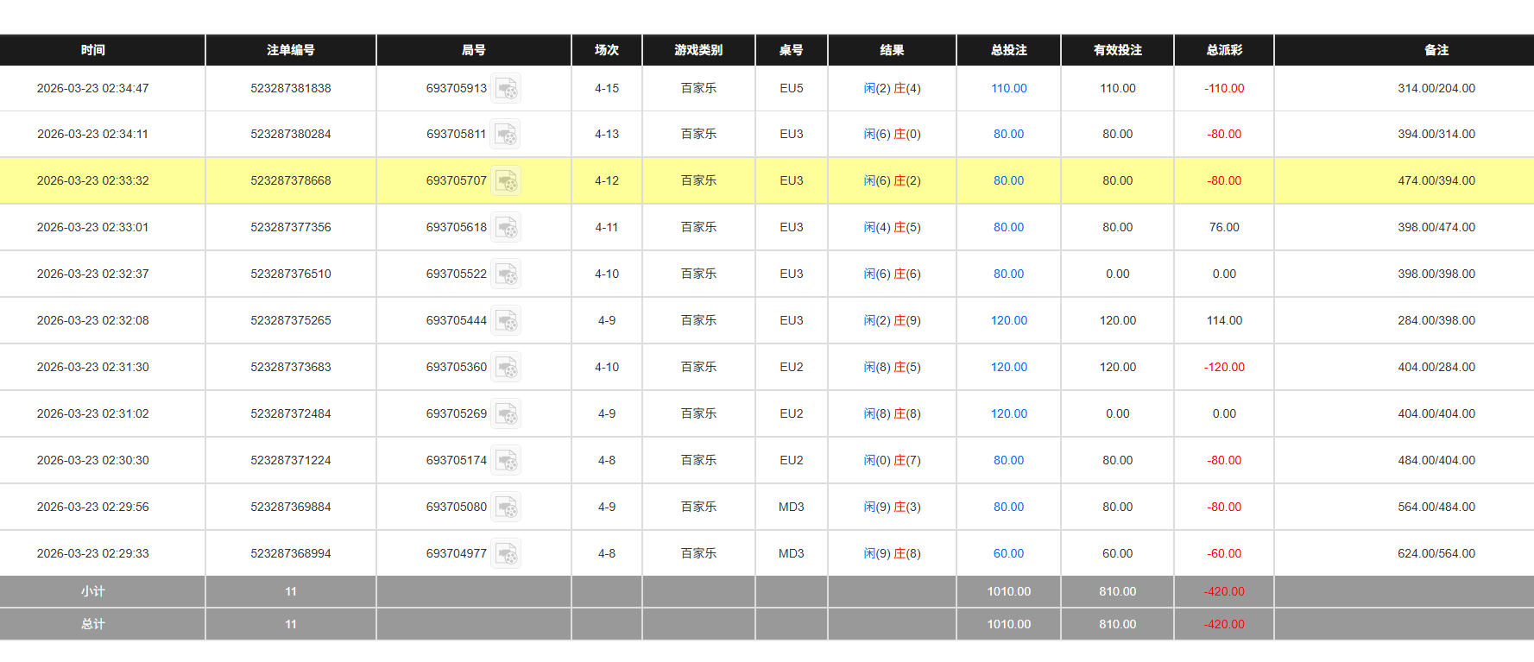Select bet number 523287375265
Viewport: 1534px width, 662px height.
[x=291, y=320]
